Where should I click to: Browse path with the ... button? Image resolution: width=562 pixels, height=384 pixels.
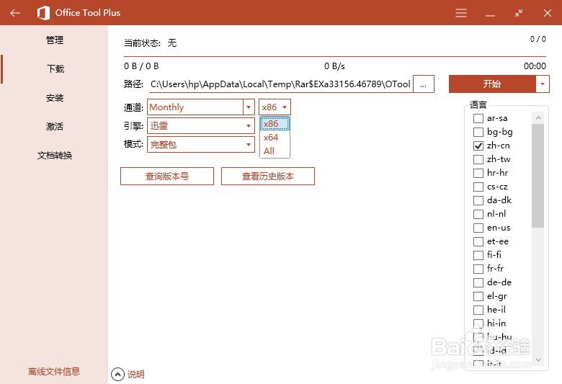pyautogui.click(x=423, y=84)
